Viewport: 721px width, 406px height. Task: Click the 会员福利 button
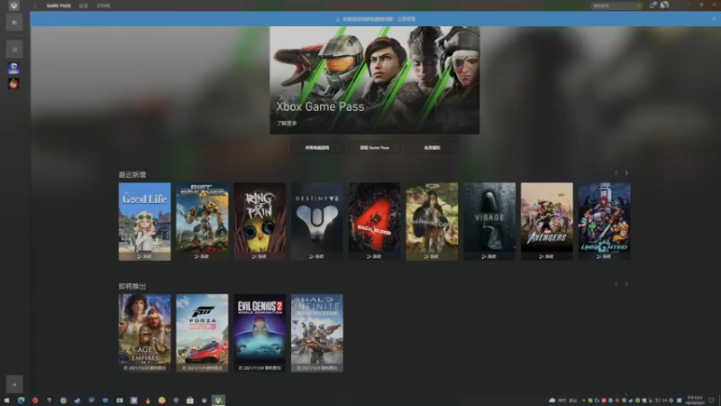(x=432, y=148)
